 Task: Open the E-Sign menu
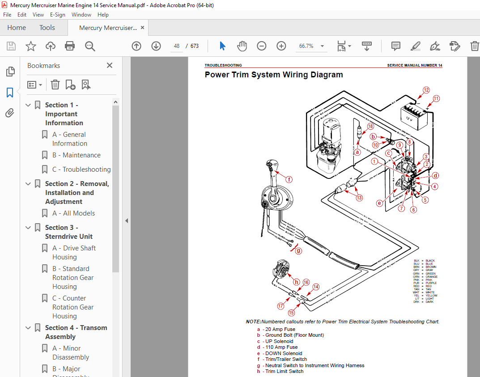(x=58, y=15)
